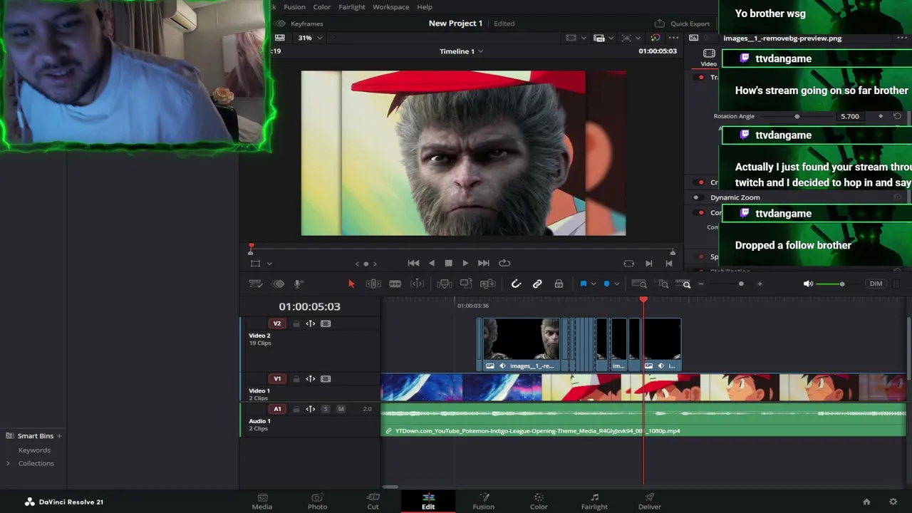The image size is (912, 513).
Task: Toggle Linked Selection chain
Action: pos(537,284)
